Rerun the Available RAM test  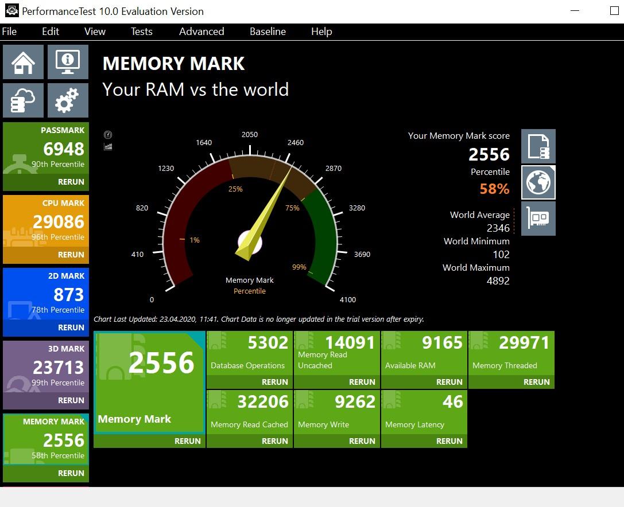point(449,382)
